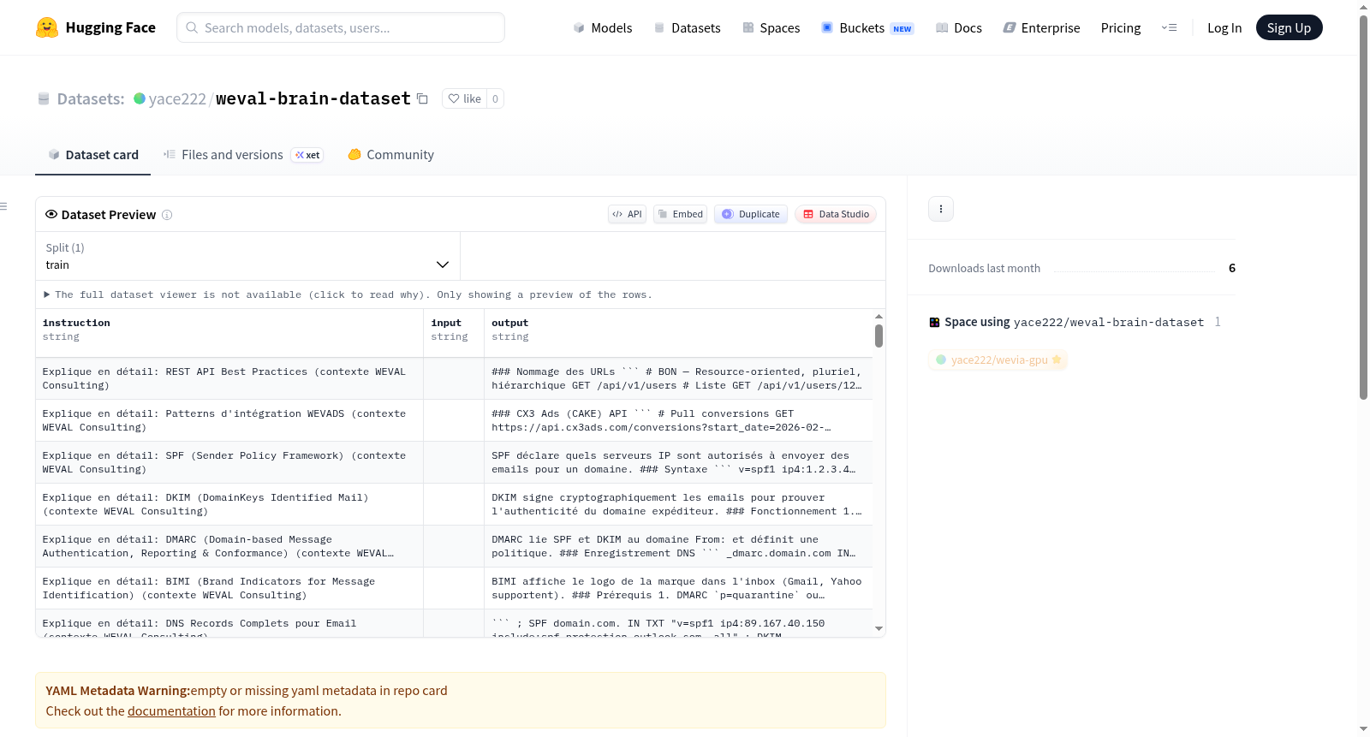Viewport: 1370px width, 737px height.
Task: Click the dataset preview table scrollbar
Action: pyautogui.click(x=879, y=336)
